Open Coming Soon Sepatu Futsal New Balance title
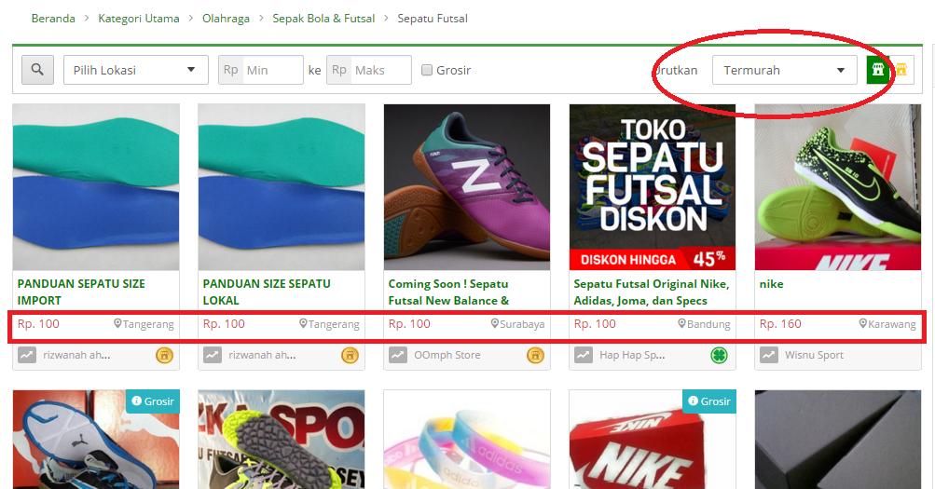This screenshot has width=935, height=489. coord(448,292)
